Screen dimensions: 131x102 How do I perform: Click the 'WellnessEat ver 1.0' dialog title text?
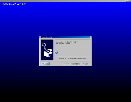coord(47,37)
